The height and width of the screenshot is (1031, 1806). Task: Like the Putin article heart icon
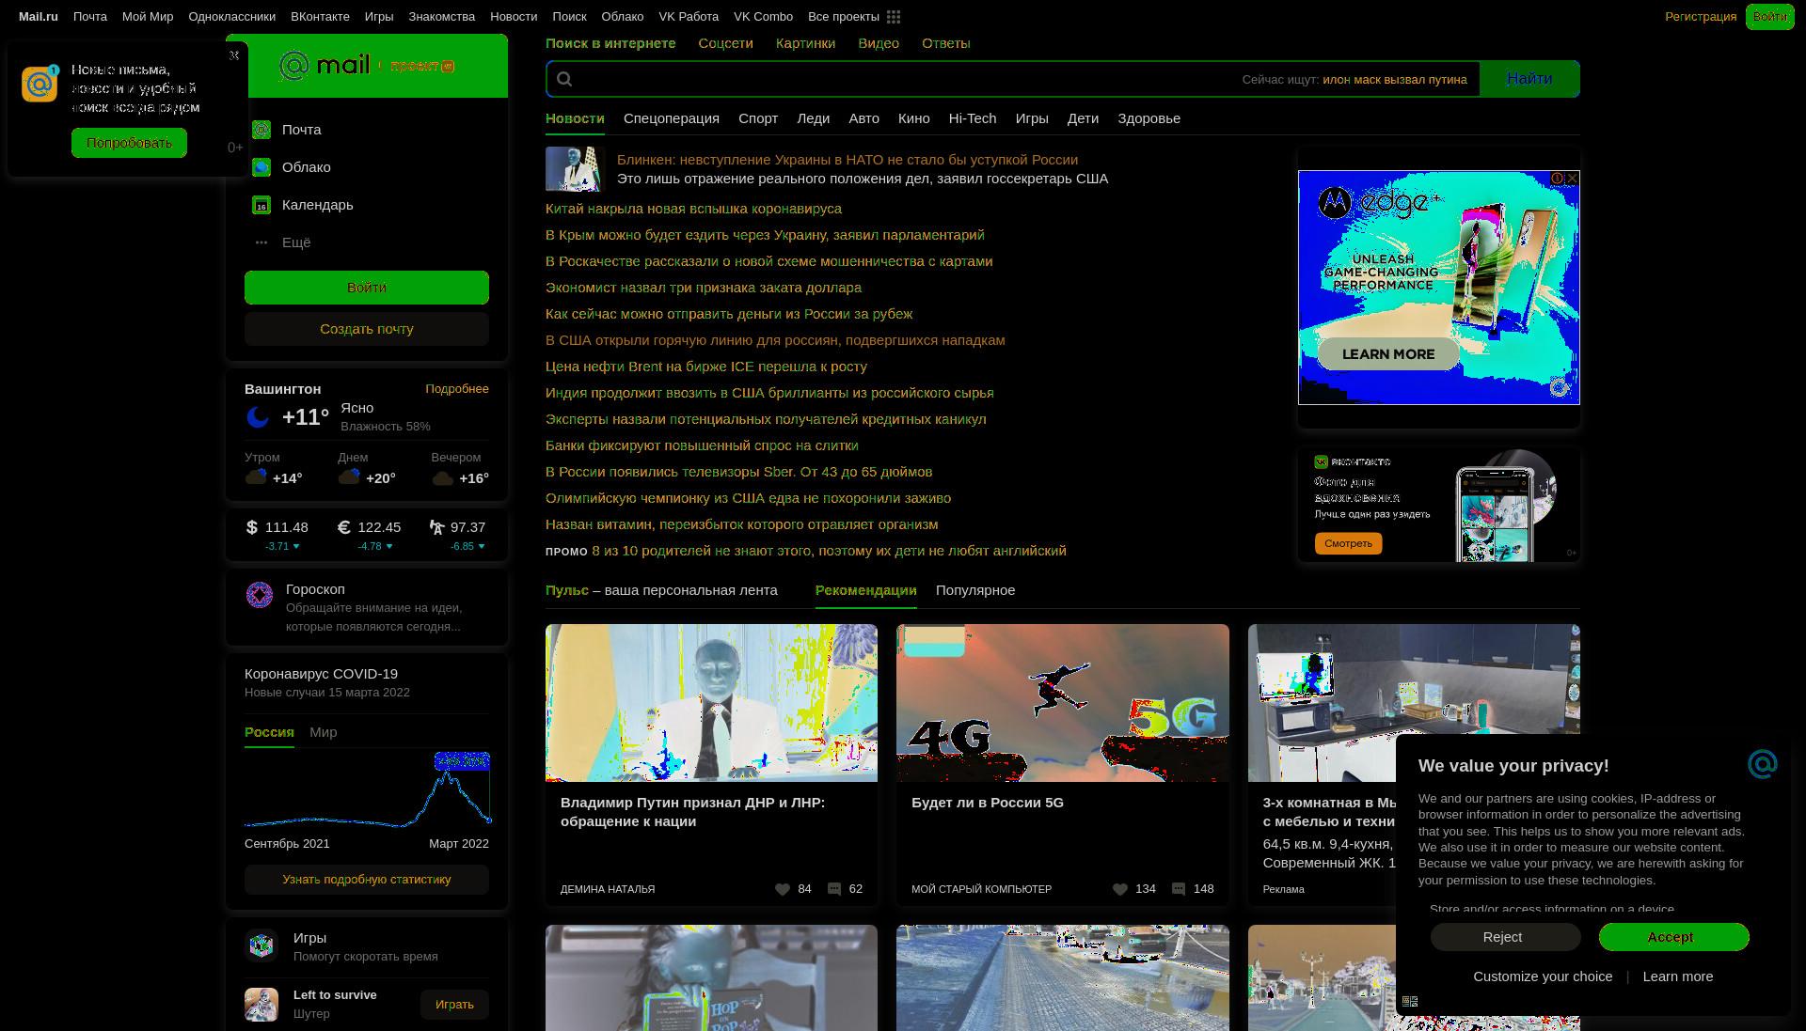[x=783, y=889]
